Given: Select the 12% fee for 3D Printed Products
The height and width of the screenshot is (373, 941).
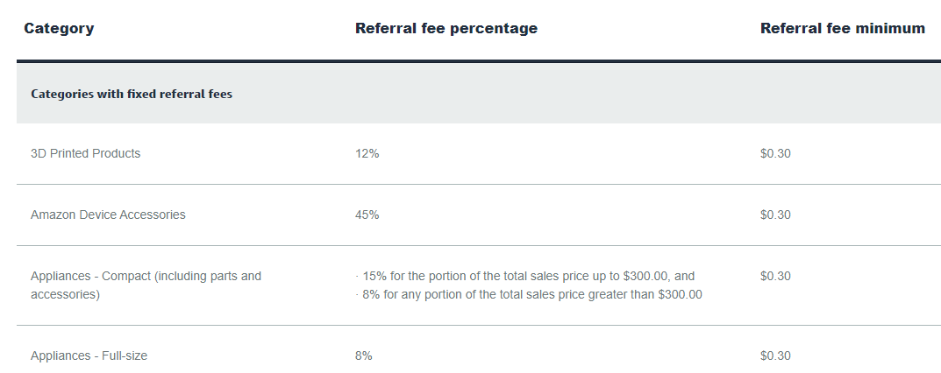Looking at the screenshot, I should 367,153.
